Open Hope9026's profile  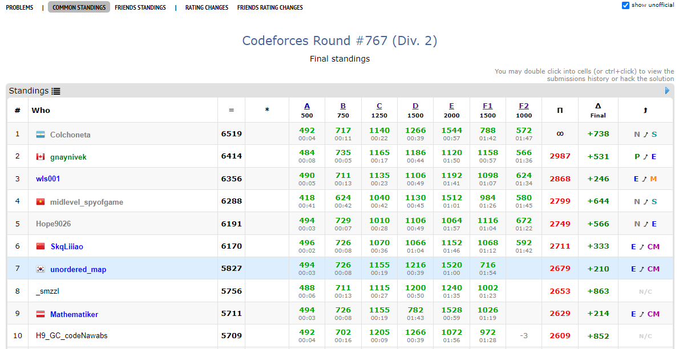(x=53, y=224)
